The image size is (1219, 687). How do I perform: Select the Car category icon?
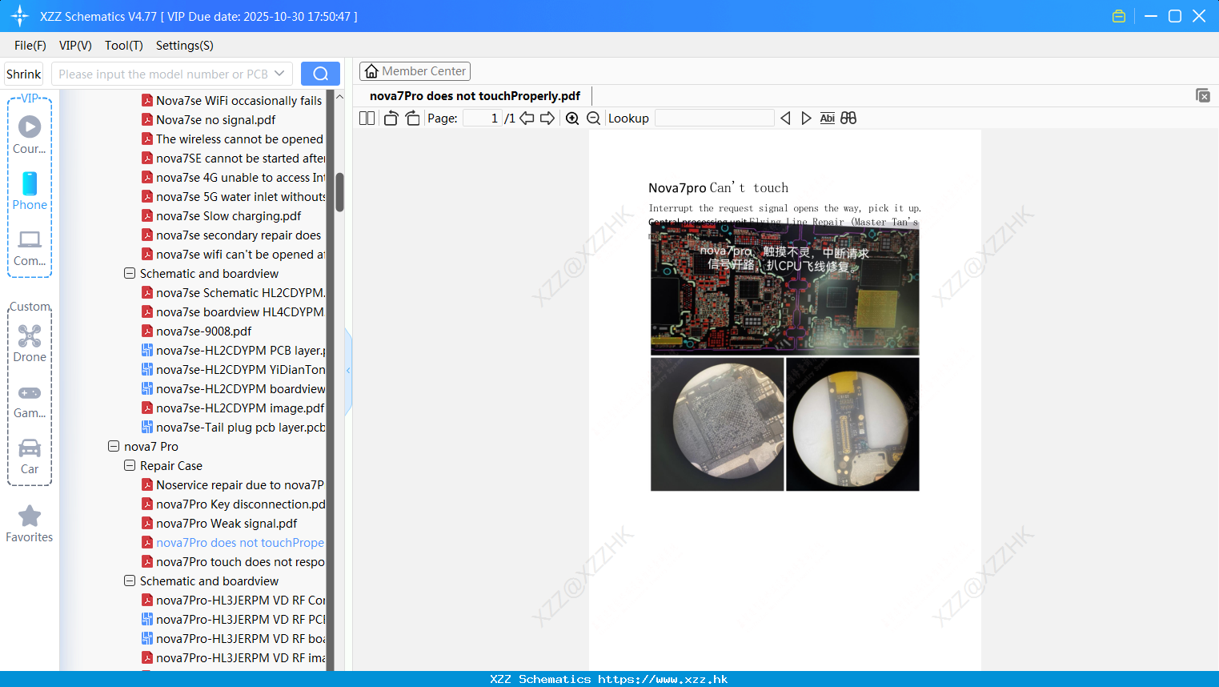point(30,456)
